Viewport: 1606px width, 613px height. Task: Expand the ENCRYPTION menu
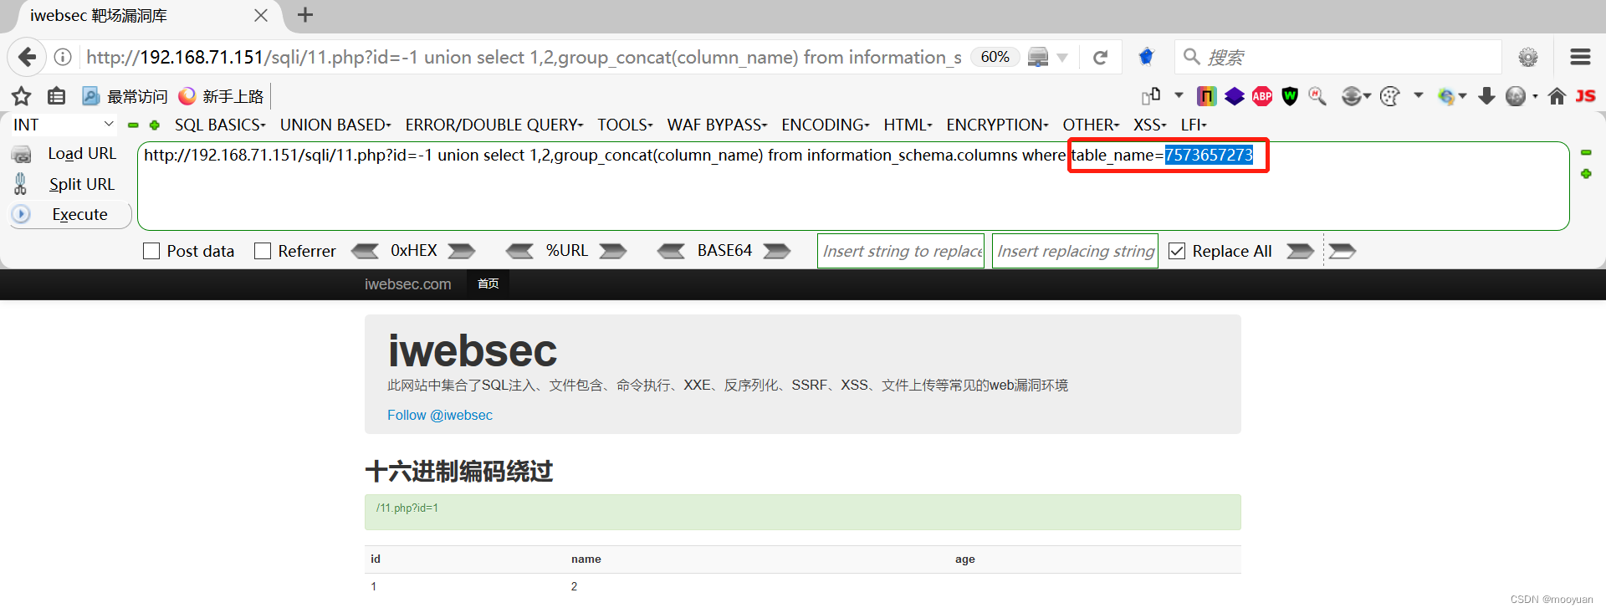[x=997, y=125]
